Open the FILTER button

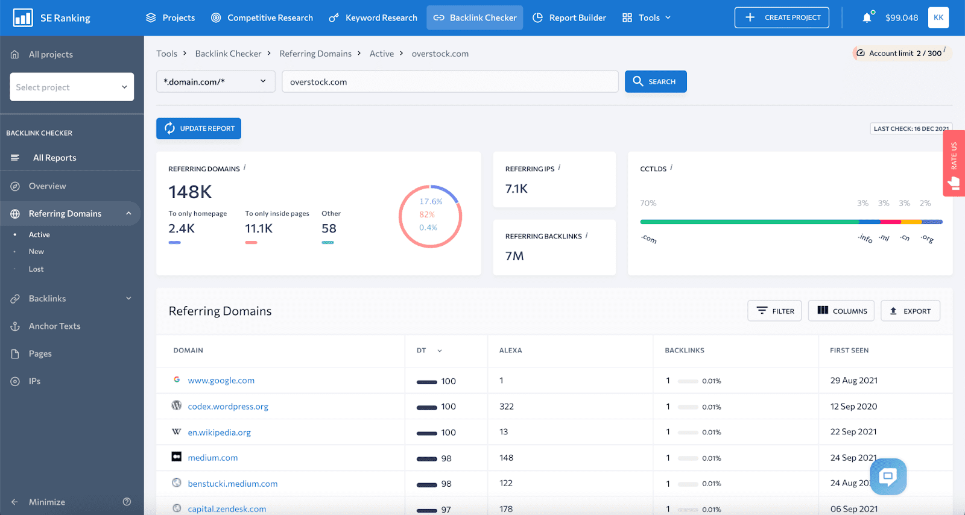point(774,311)
